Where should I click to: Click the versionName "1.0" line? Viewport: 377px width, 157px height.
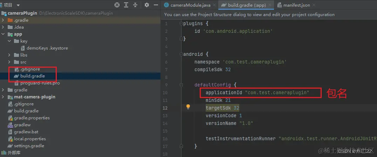tap(229, 123)
